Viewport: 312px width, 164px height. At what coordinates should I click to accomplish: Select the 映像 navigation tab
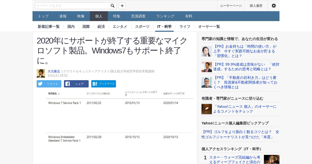[x=81, y=16]
